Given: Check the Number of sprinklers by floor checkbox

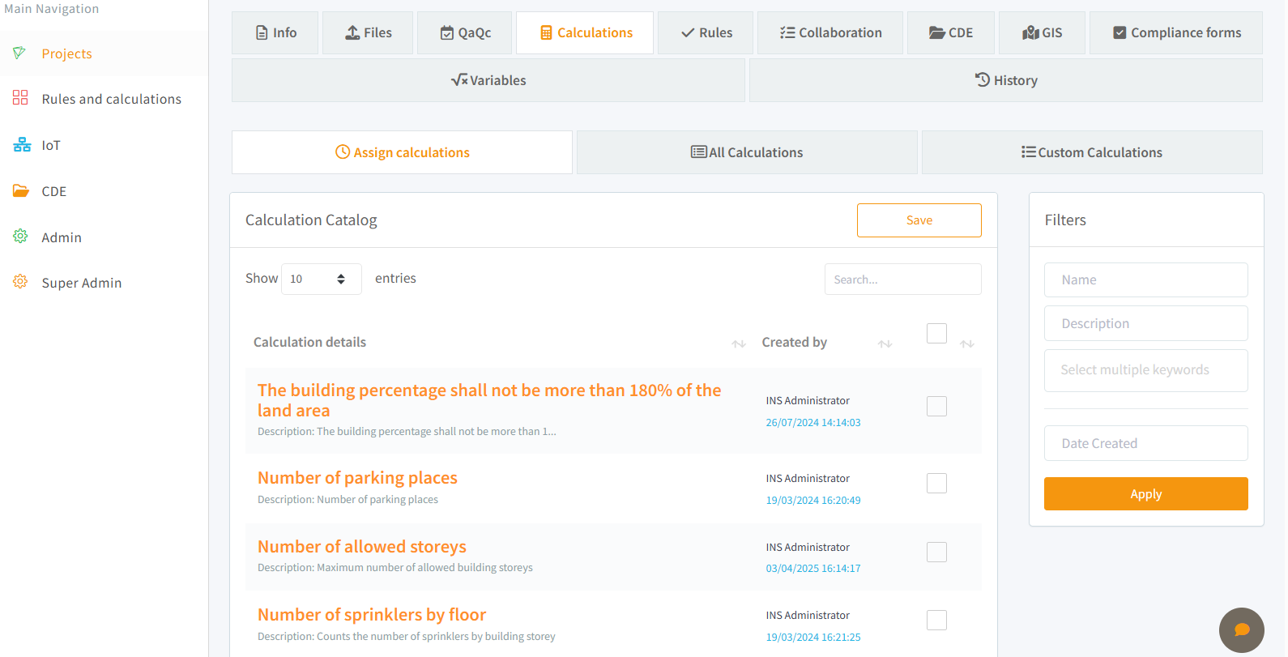Looking at the screenshot, I should tap(936, 620).
